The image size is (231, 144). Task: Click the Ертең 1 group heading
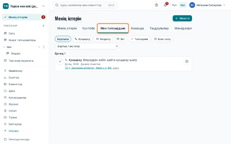point(60,54)
